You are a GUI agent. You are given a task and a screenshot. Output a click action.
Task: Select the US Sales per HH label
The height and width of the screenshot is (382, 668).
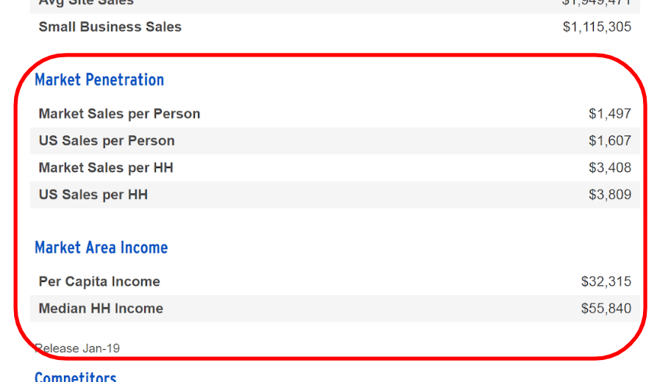tap(93, 195)
